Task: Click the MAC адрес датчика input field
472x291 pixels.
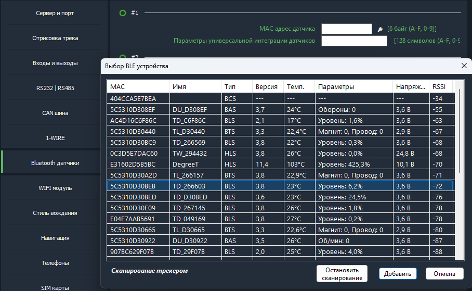Action: 347,29
